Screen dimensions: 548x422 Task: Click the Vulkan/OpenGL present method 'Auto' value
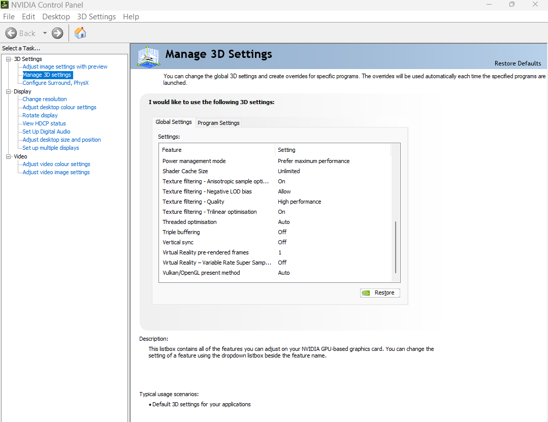[x=284, y=273]
